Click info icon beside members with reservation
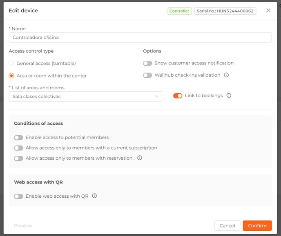 point(140,158)
